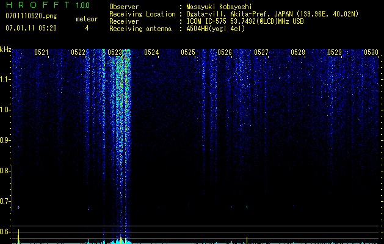Click the 0524 time marker
Image resolution: width=384 pixels, height=244 pixels.
click(151, 52)
